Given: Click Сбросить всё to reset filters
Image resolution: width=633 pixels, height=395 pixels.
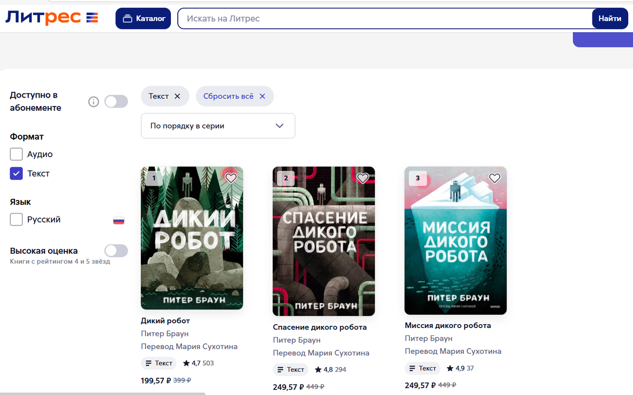Looking at the screenshot, I should 235,96.
